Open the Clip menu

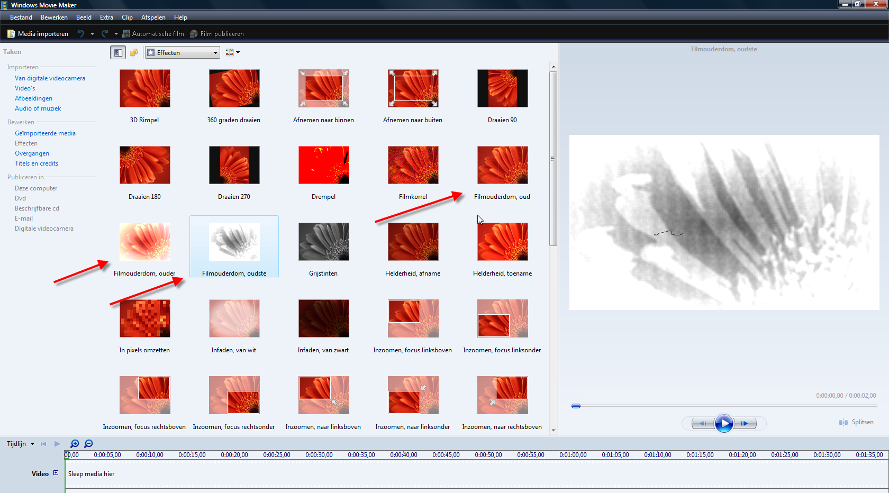pyautogui.click(x=127, y=17)
